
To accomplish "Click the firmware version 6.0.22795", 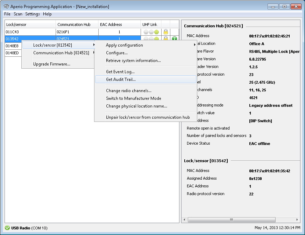I will (257, 59).
